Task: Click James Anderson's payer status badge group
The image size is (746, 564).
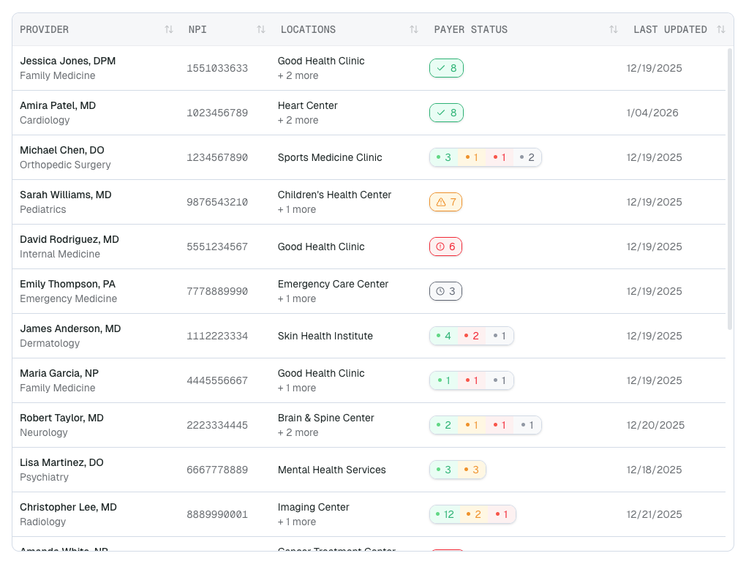Action: (x=472, y=336)
